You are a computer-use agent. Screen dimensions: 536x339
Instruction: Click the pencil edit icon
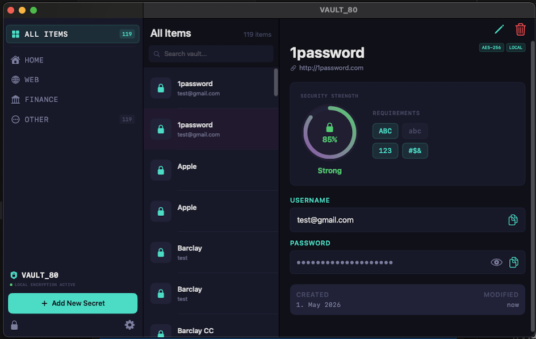coord(500,30)
